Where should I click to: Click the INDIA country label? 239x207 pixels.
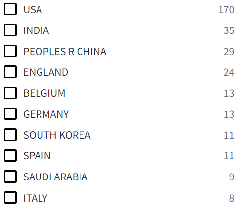36,30
